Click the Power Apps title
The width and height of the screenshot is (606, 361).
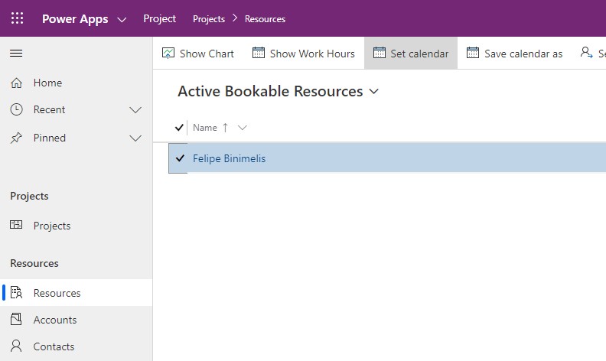point(75,19)
